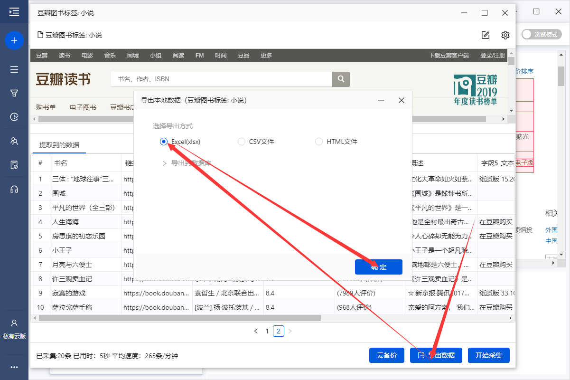Expand 导出到数据库 section
570x380 pixels.
click(187, 163)
